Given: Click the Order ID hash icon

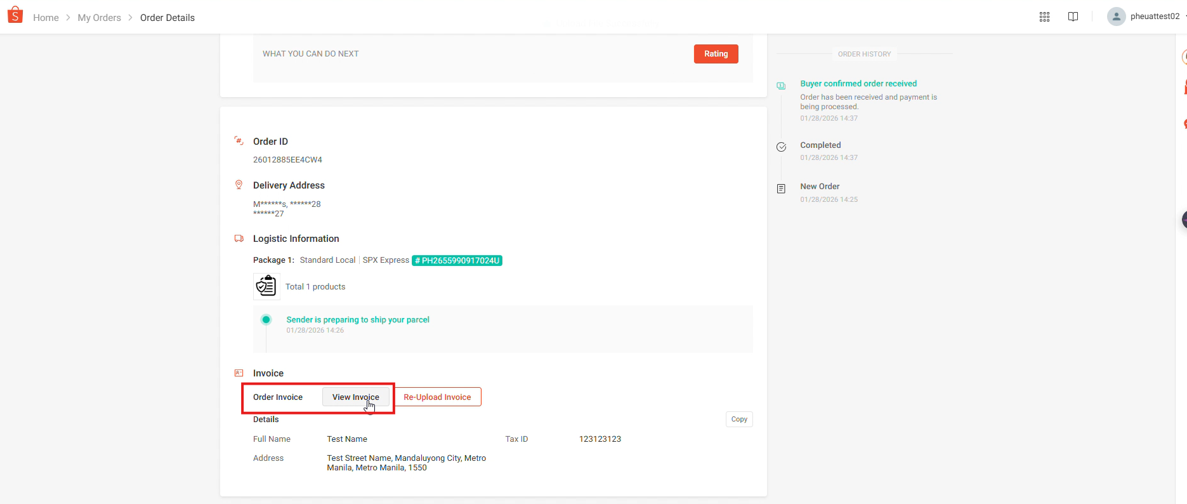Looking at the screenshot, I should click(x=239, y=141).
